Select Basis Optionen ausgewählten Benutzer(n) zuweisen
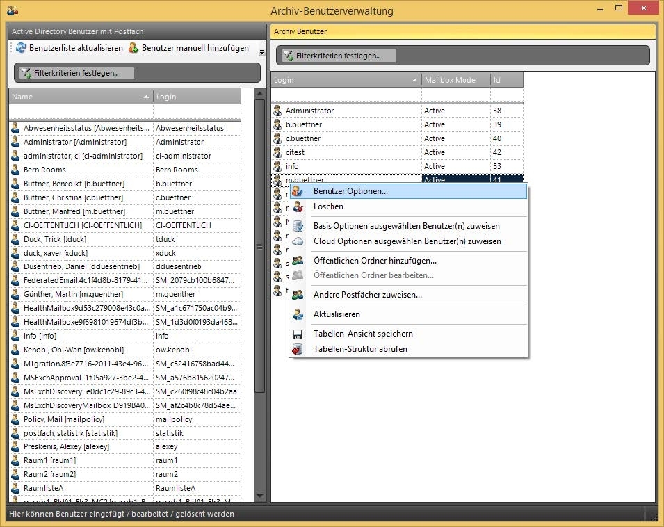664x527 pixels. point(406,226)
